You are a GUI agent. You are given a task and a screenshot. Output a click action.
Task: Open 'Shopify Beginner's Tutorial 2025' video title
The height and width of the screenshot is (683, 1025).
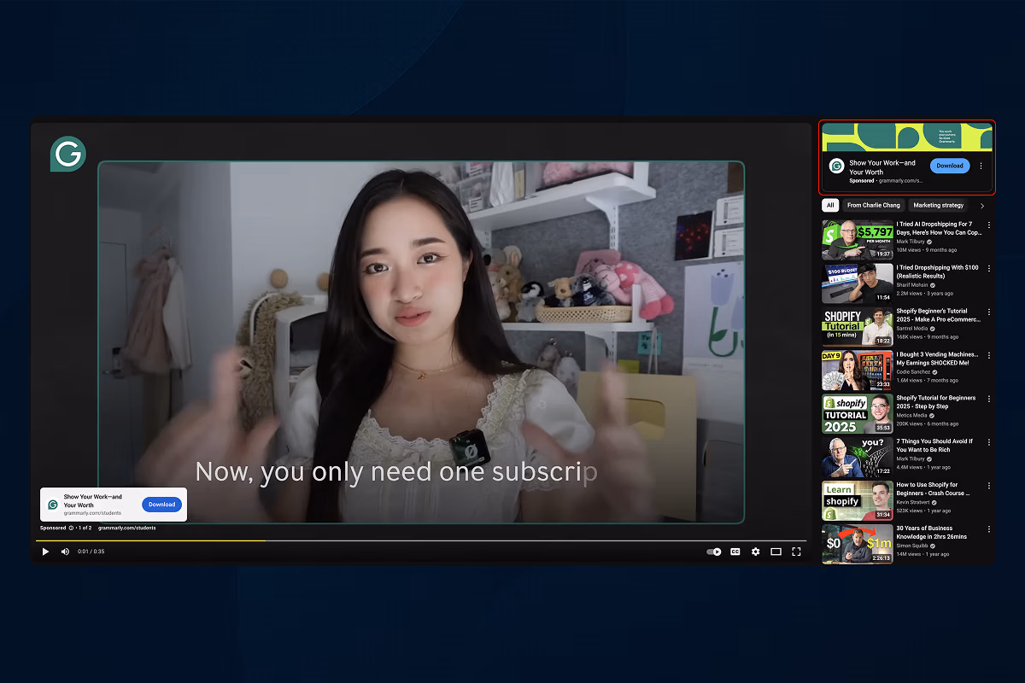(938, 315)
